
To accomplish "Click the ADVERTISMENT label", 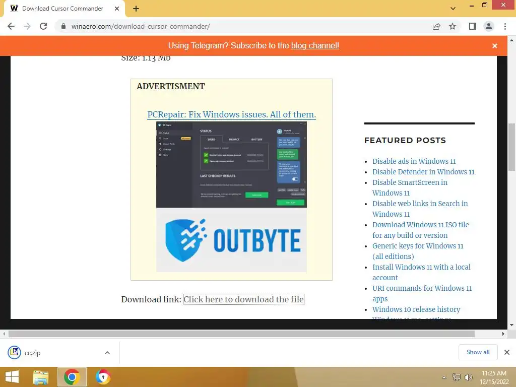I will (171, 86).
